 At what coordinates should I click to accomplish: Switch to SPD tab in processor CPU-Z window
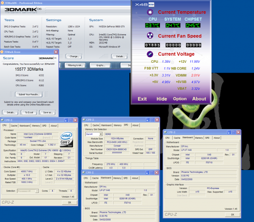tap(44, 125)
